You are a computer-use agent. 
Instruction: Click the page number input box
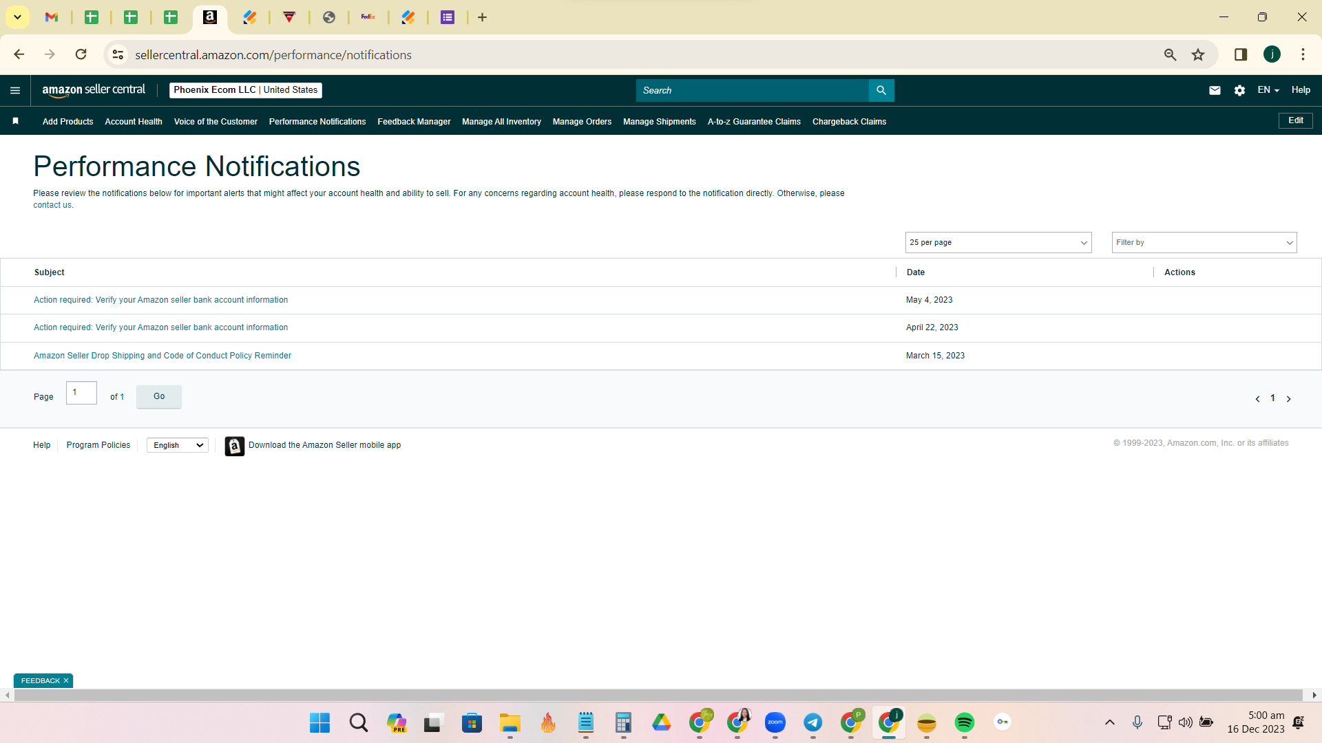(81, 393)
